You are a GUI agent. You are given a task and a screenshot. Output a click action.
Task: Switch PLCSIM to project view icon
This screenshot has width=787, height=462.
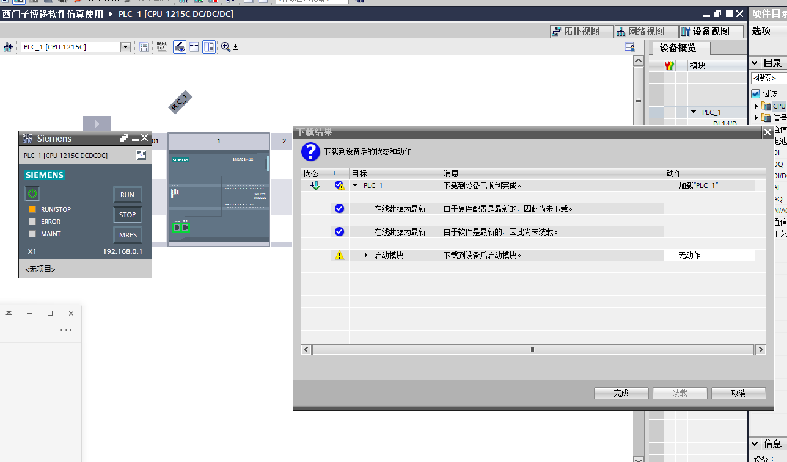tap(141, 156)
